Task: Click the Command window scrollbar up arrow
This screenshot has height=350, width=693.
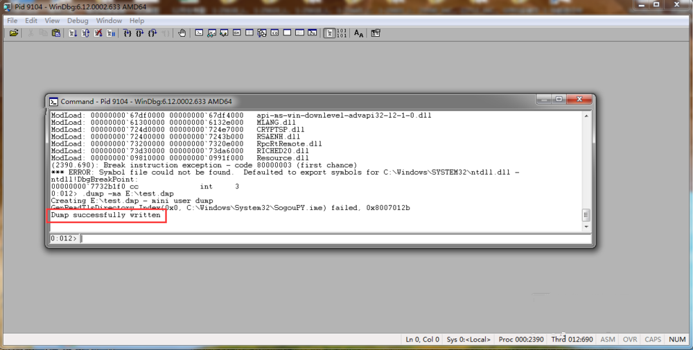Action: click(x=586, y=116)
